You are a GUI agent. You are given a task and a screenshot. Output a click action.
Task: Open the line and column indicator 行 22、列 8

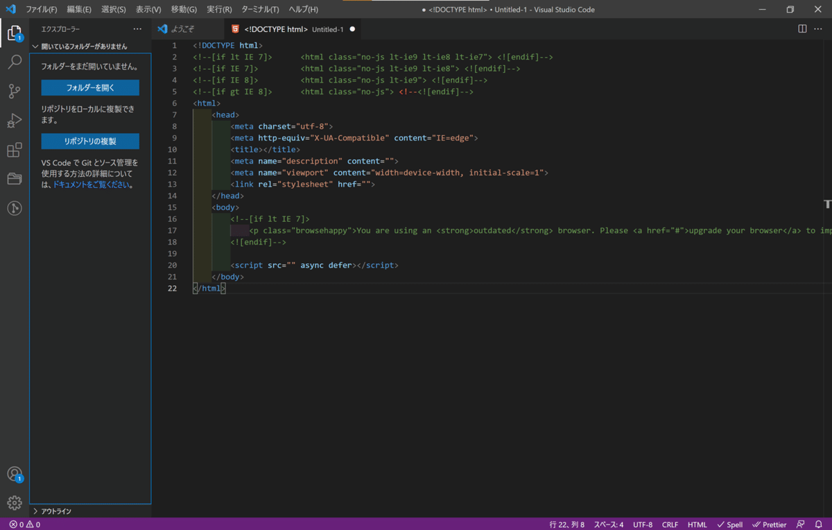click(x=567, y=524)
